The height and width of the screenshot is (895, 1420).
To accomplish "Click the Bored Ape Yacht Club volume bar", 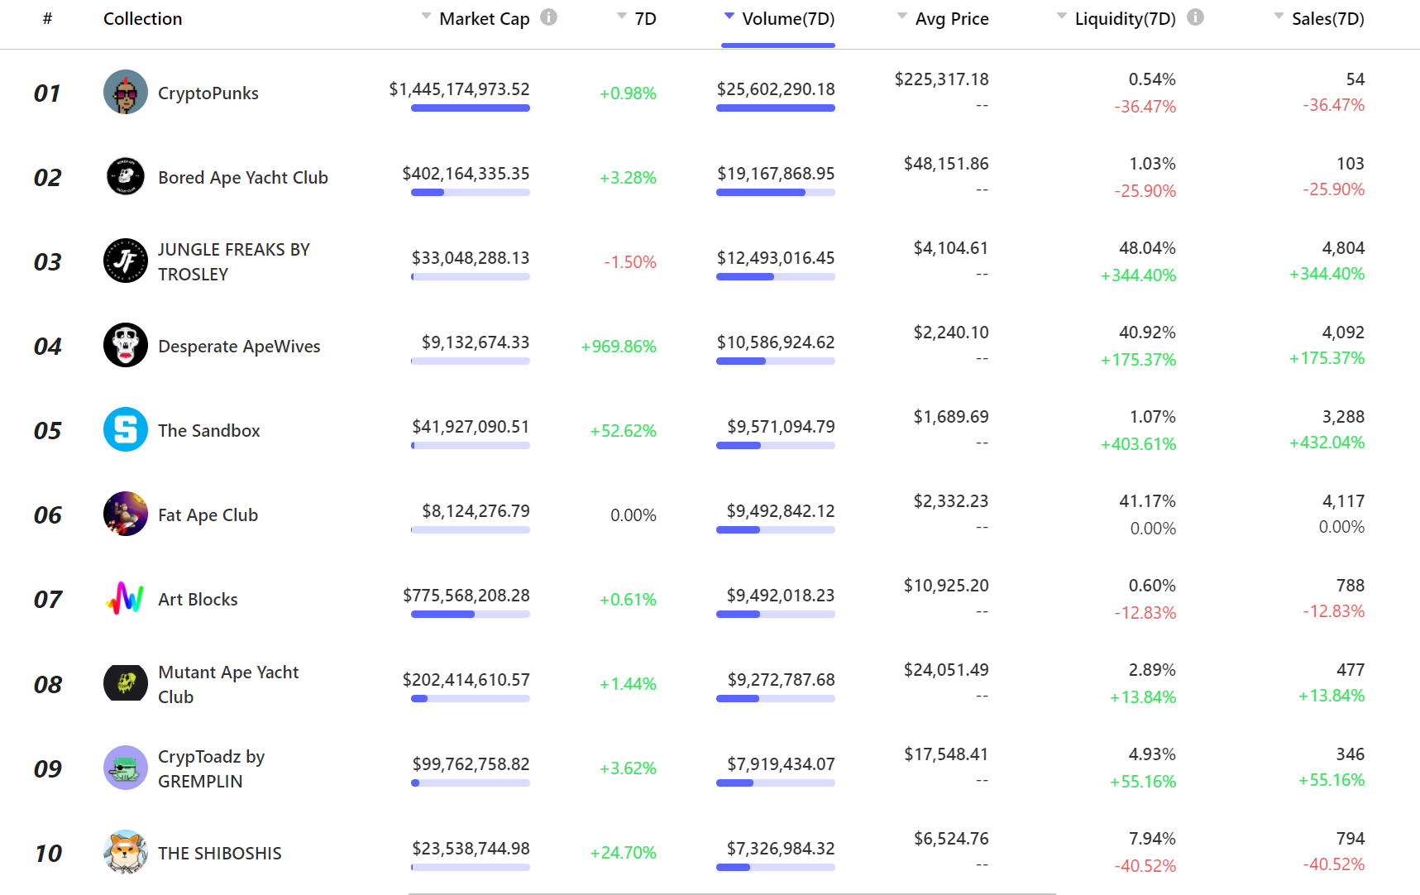I will coord(776,192).
